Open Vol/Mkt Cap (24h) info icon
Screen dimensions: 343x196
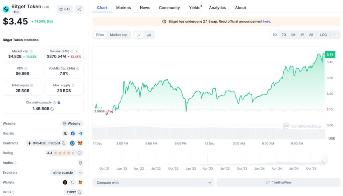point(78,69)
